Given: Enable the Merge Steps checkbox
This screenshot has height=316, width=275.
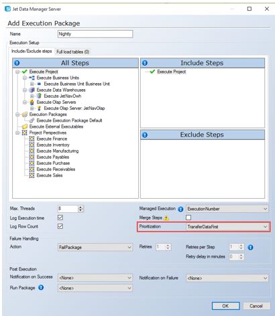Looking at the screenshot, I should pyautogui.click(x=188, y=218).
